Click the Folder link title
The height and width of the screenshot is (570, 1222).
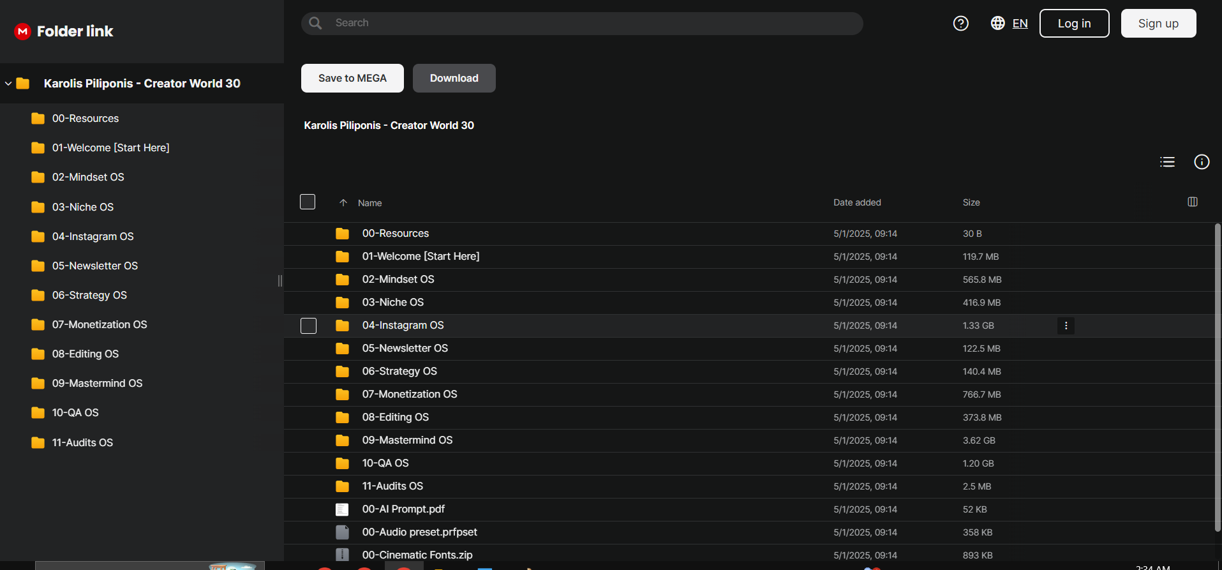[75, 31]
